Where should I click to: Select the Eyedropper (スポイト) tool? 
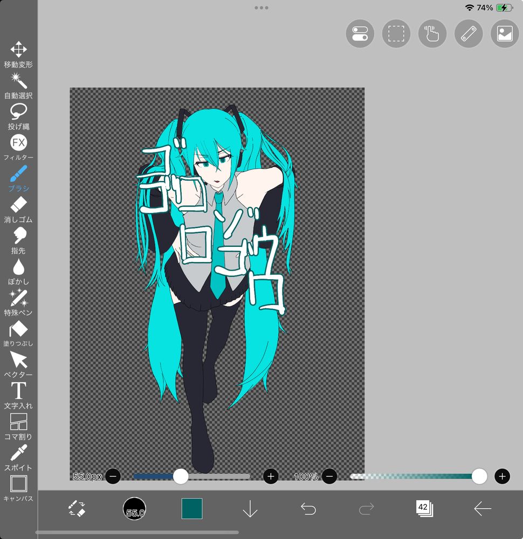(x=18, y=458)
